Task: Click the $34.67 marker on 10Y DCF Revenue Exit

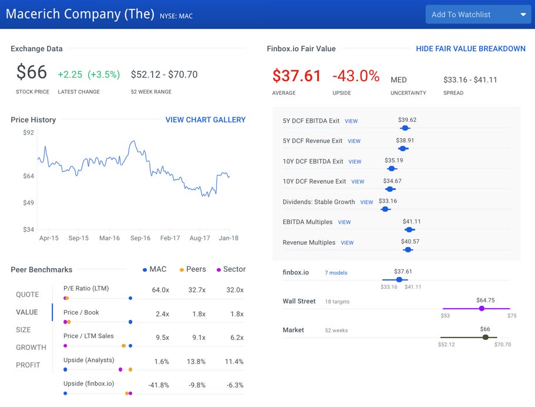Action: click(x=390, y=189)
